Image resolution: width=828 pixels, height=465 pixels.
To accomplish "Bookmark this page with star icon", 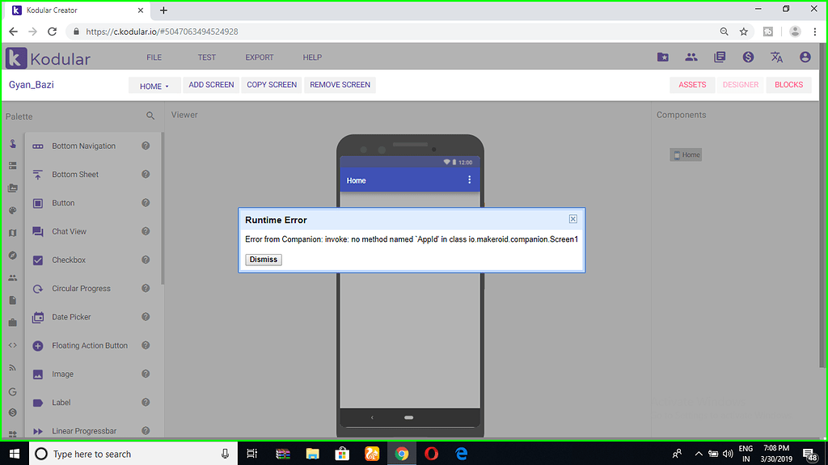I will 744,32.
